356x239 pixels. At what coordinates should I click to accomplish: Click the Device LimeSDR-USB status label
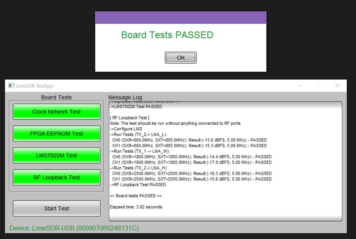74,228
